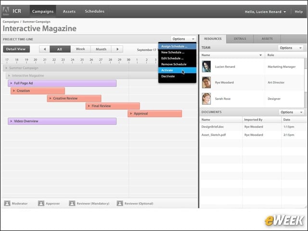
Task: Open the Documents Options dropdown
Action: point(292,112)
